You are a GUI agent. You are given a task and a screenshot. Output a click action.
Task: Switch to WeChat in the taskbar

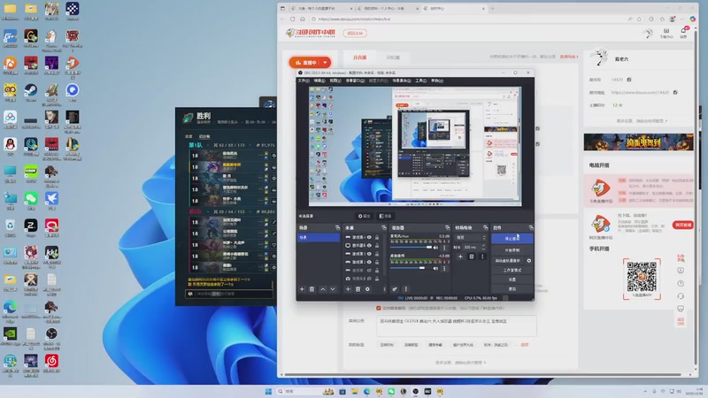point(391,391)
